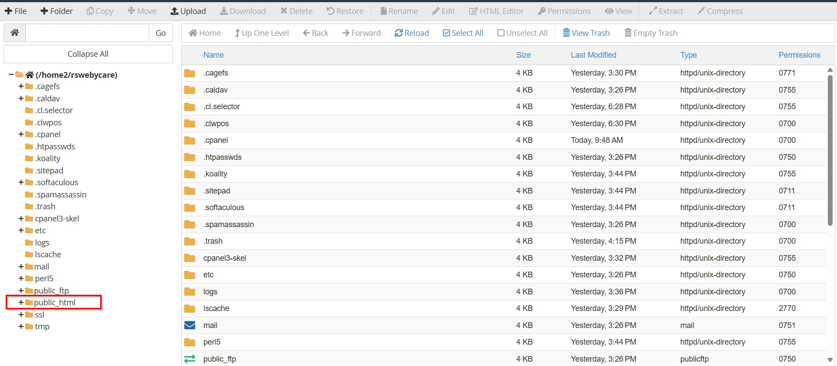The height and width of the screenshot is (366, 837).
Task: Select lscache in the folder tree
Action: pyautogui.click(x=48, y=255)
